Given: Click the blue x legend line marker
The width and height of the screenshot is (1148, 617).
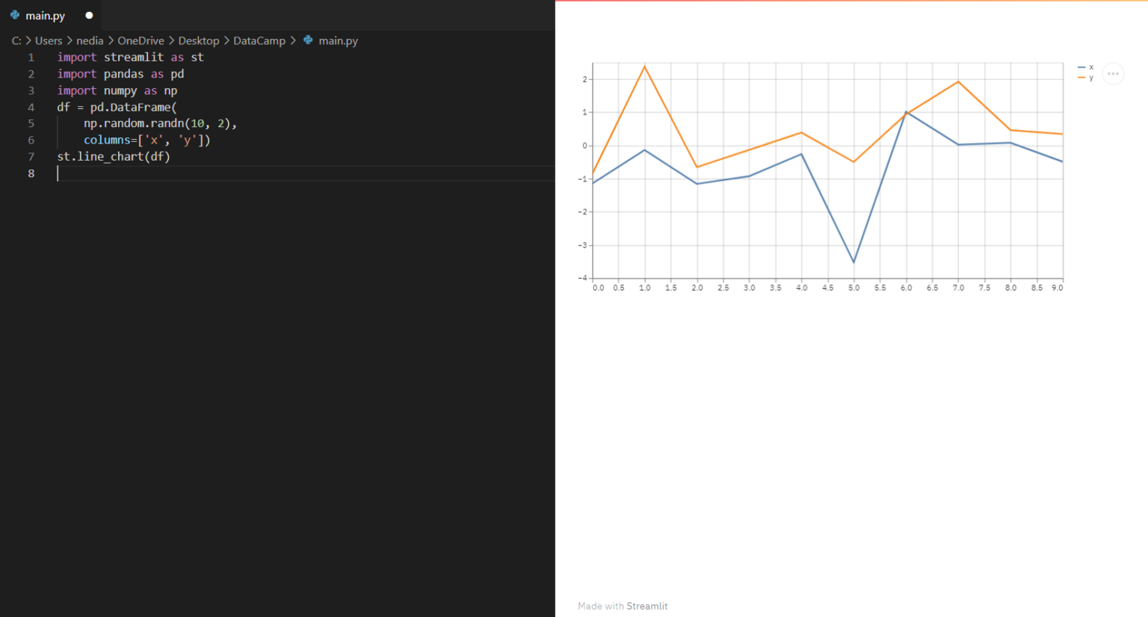Looking at the screenshot, I should (1081, 67).
